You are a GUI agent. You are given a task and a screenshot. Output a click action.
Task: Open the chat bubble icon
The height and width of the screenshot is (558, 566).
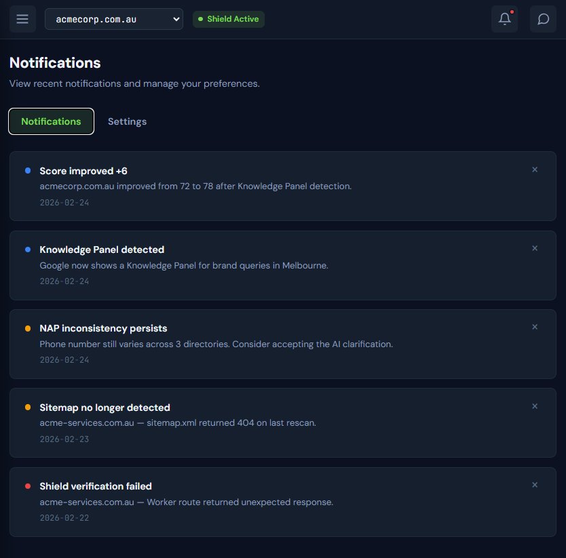[x=543, y=19]
